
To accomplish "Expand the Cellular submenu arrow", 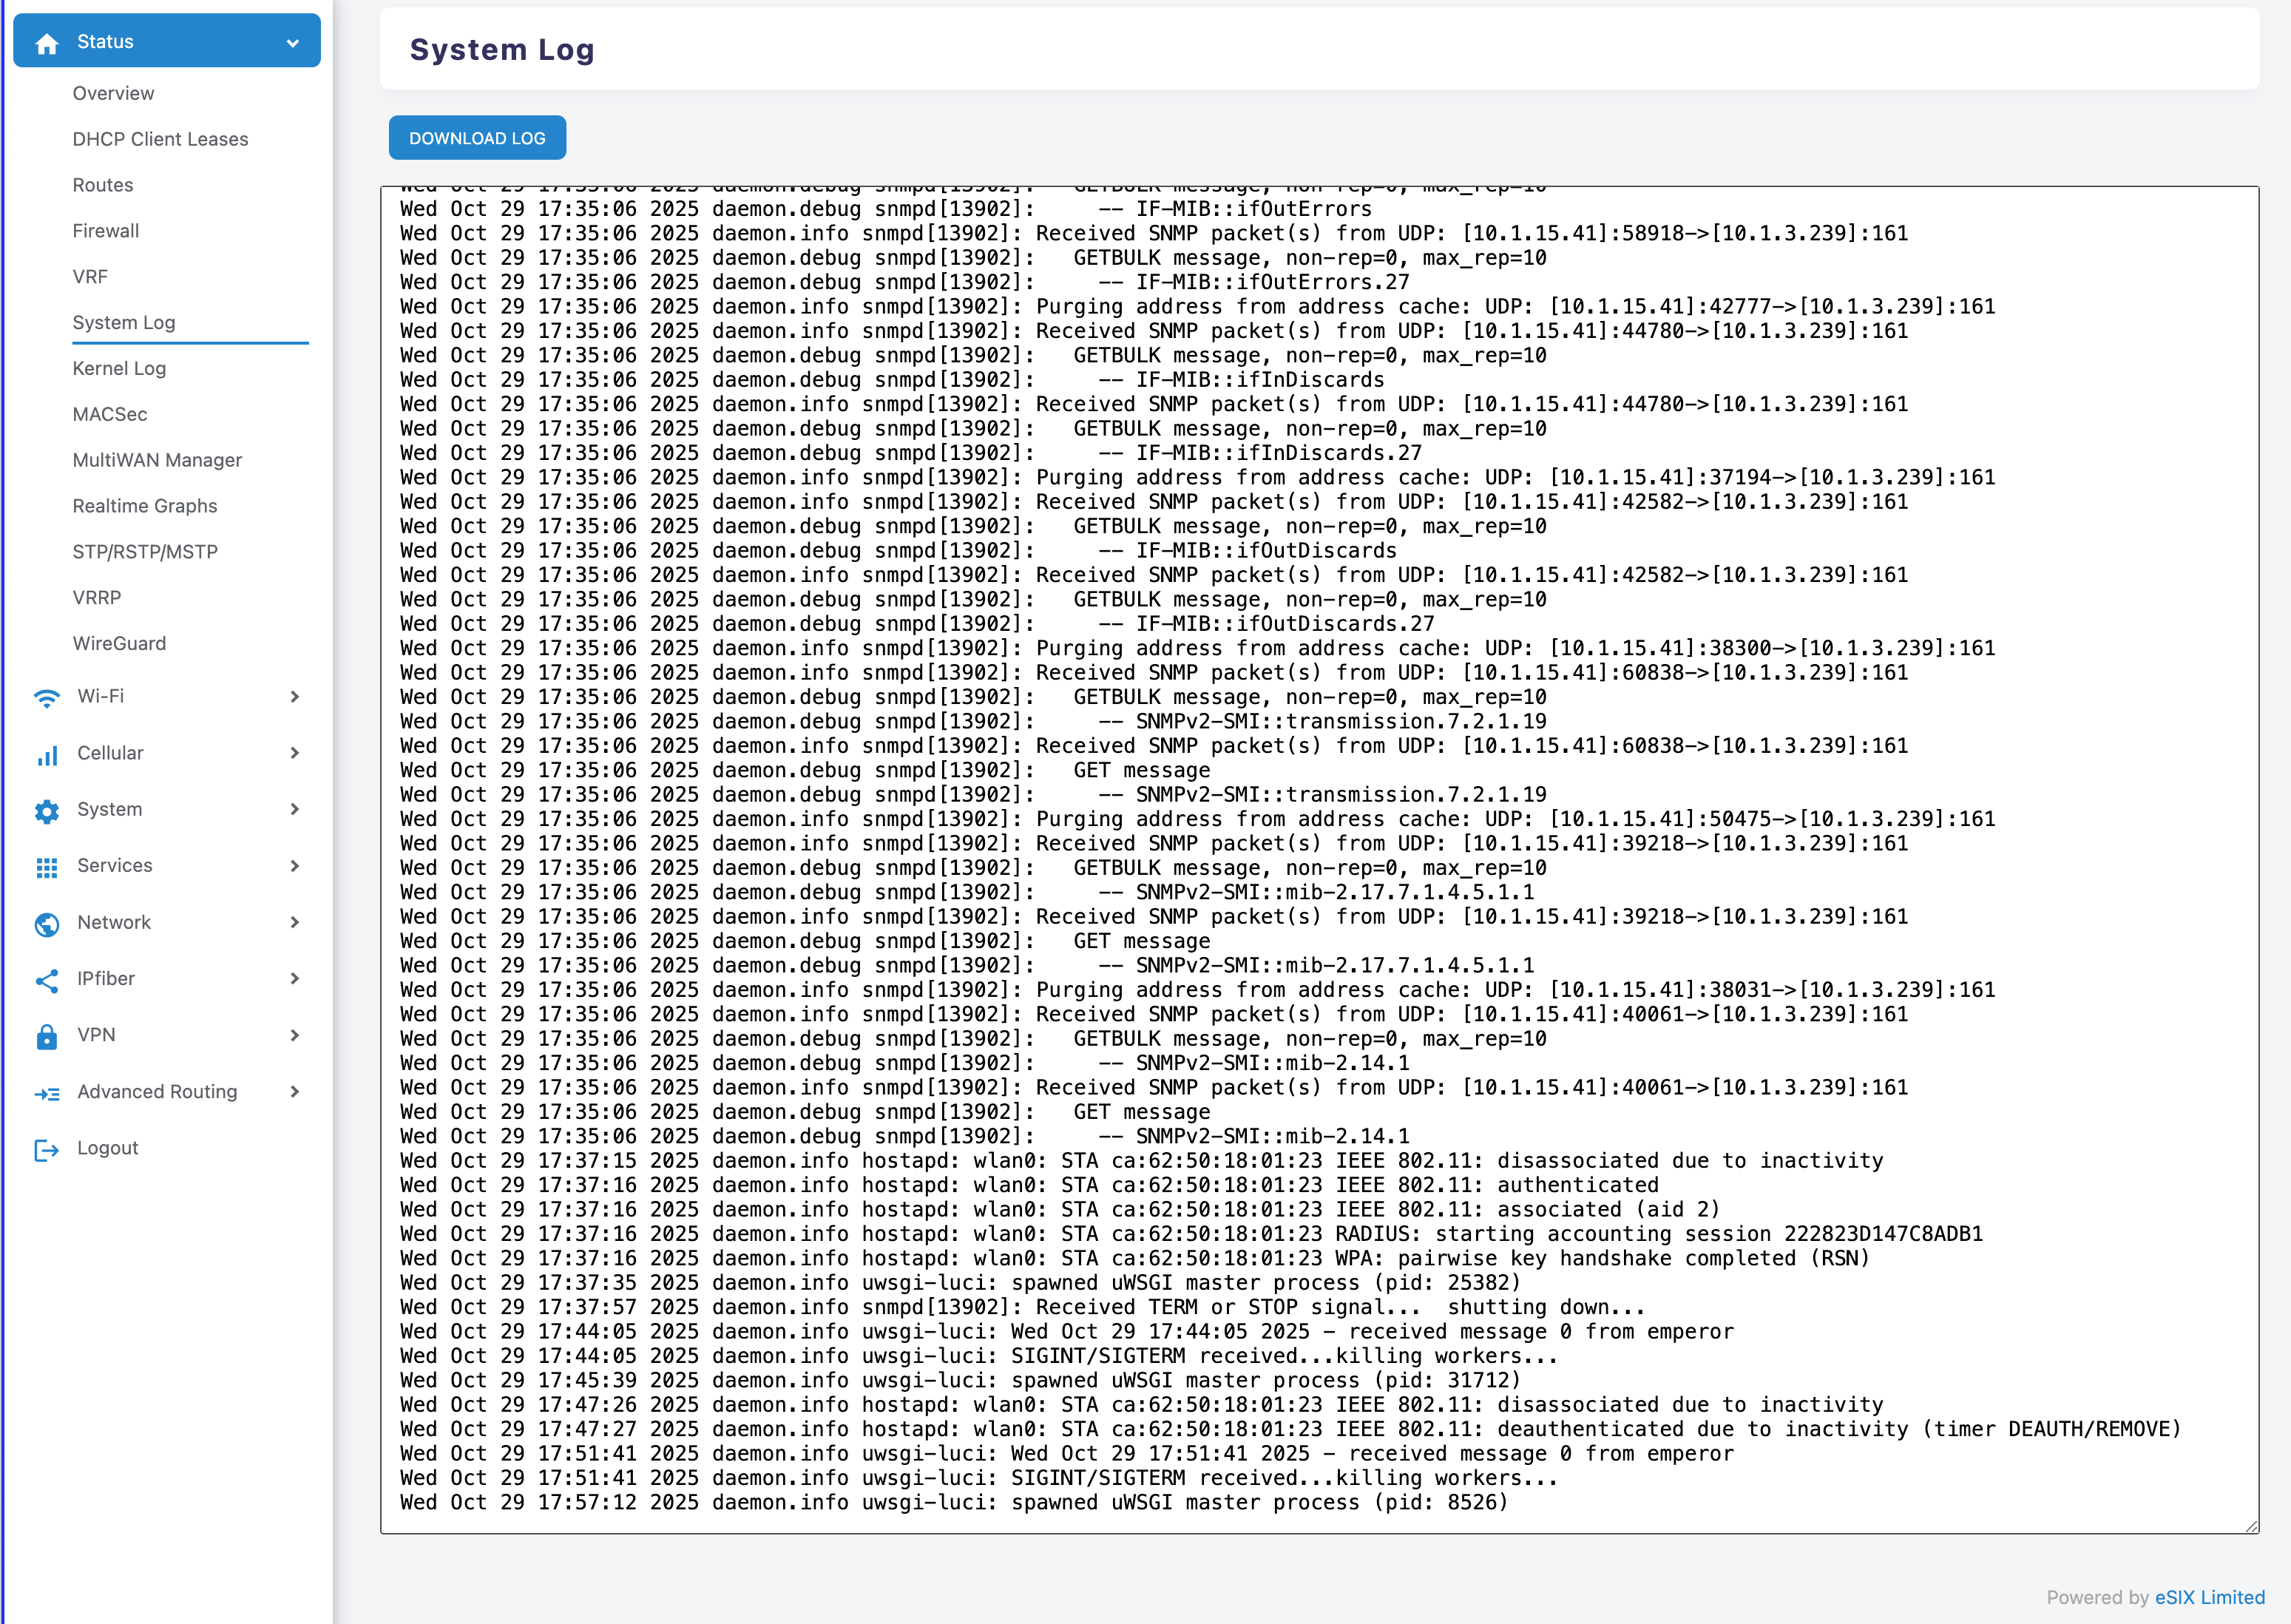I will pyautogui.click(x=294, y=753).
